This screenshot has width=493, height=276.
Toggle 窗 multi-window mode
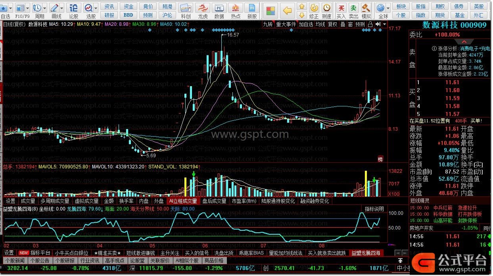click(350, 24)
